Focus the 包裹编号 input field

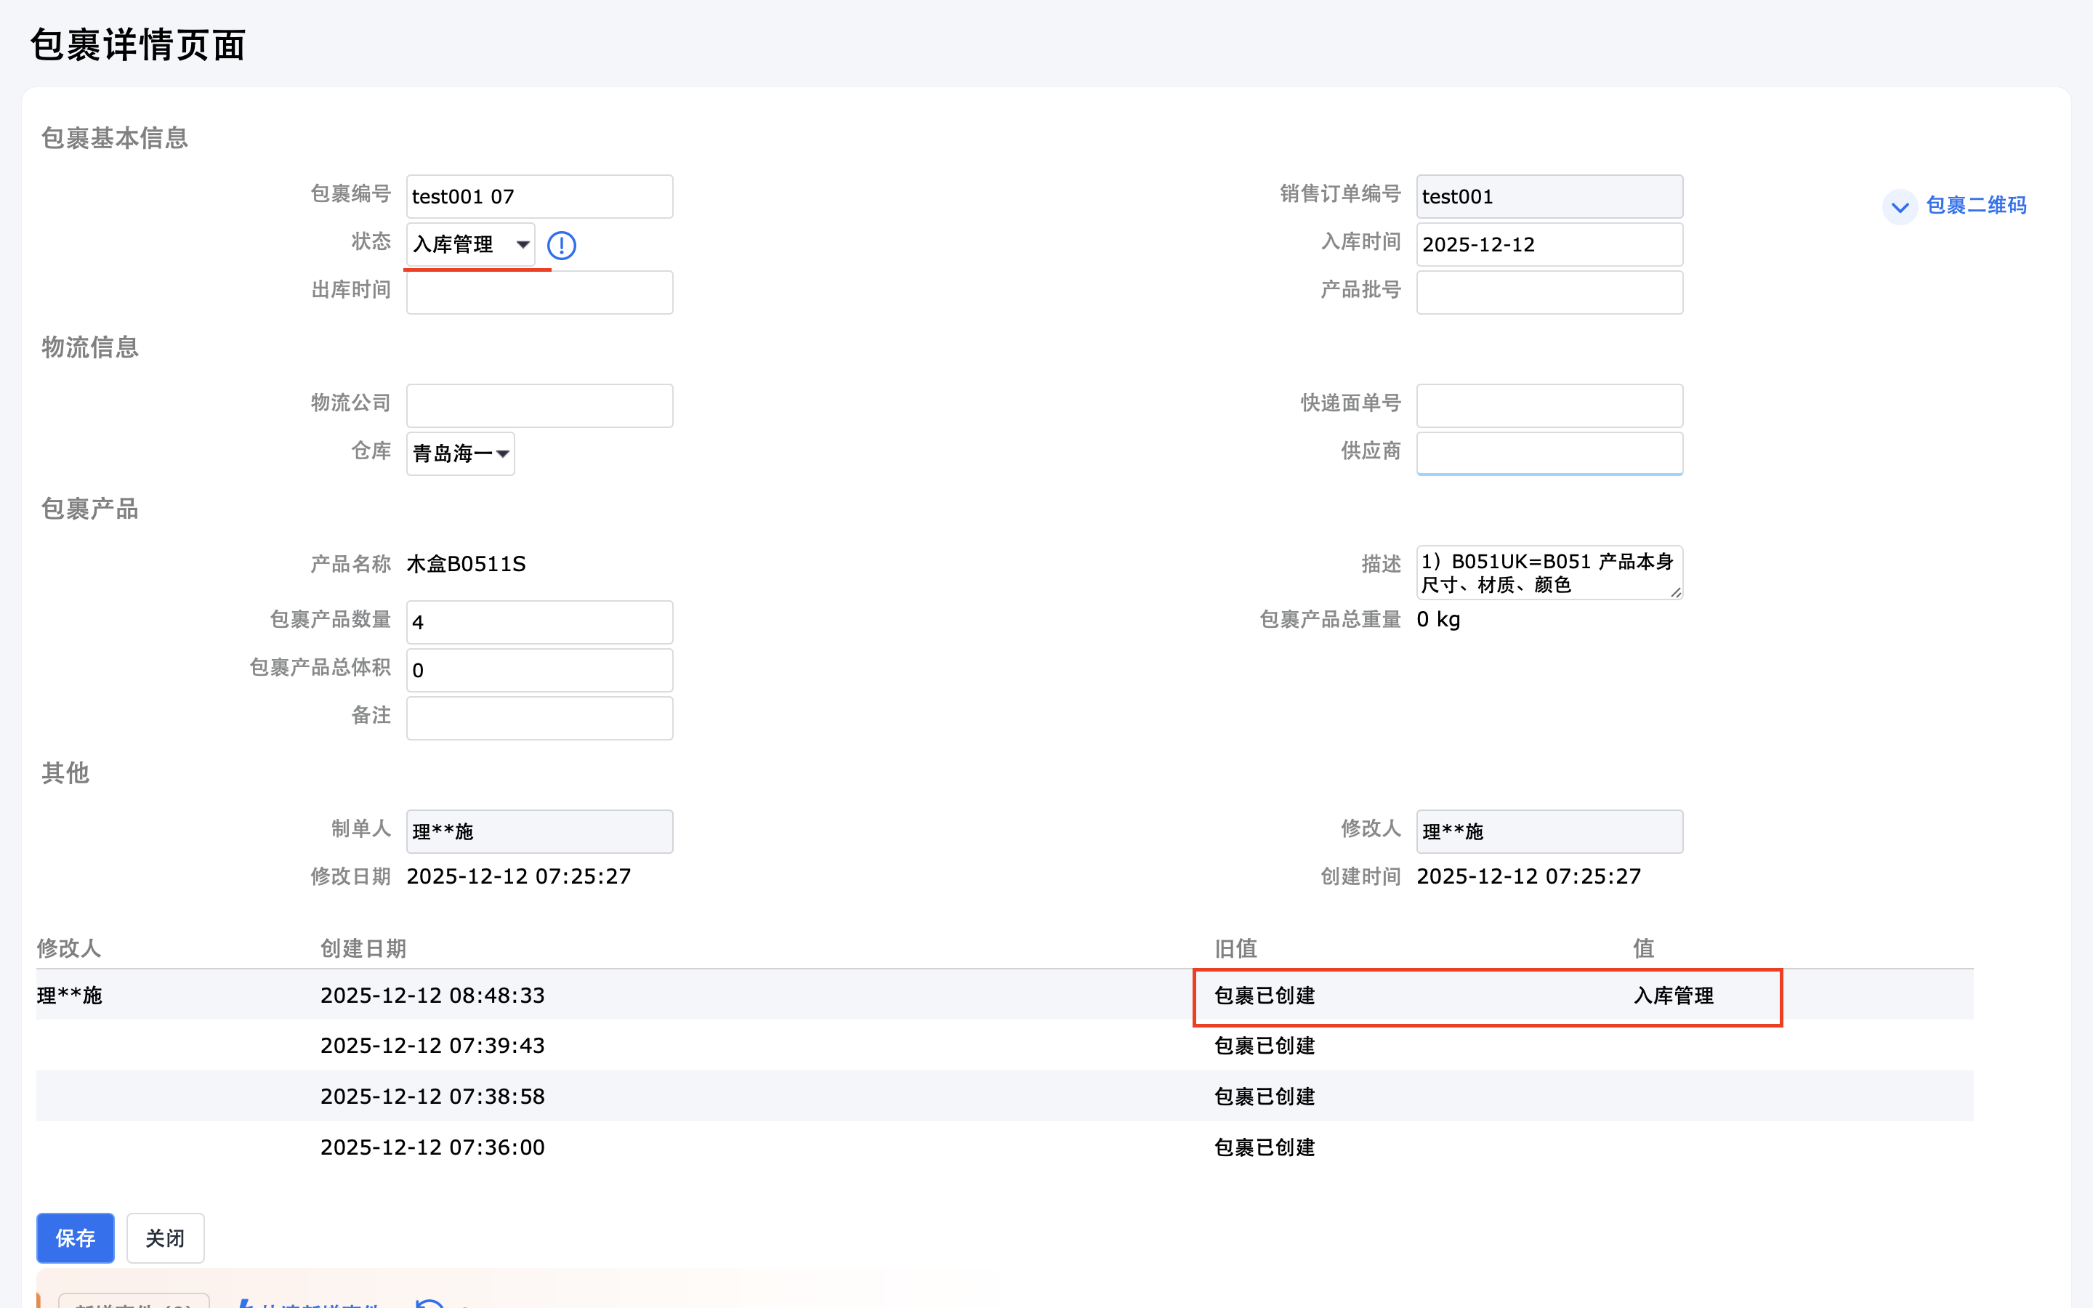(539, 197)
